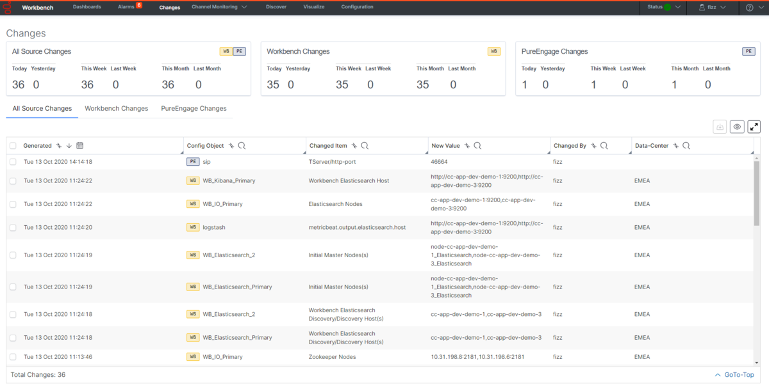
Task: Click the Genesys logo in the top bar
Action: pyautogui.click(x=8, y=7)
